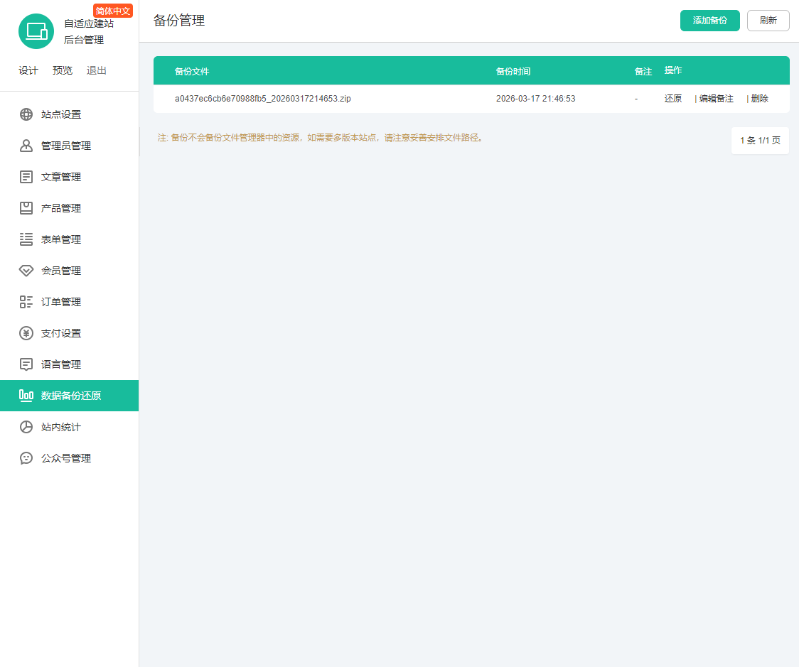
Task: Click the official account face icon
Action: click(x=26, y=458)
